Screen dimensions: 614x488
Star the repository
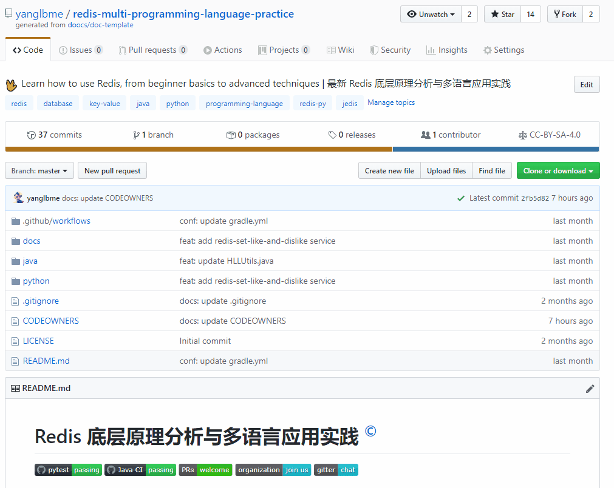pyautogui.click(x=502, y=15)
